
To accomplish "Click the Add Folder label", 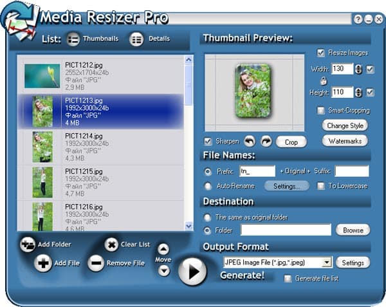I will tap(55, 245).
